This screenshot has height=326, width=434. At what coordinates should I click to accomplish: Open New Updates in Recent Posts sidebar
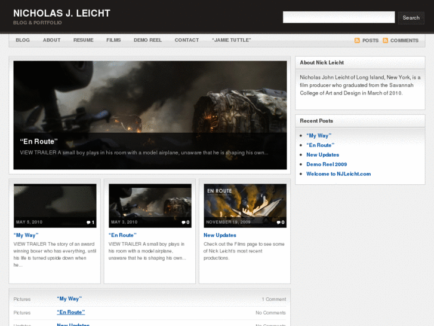coord(322,155)
